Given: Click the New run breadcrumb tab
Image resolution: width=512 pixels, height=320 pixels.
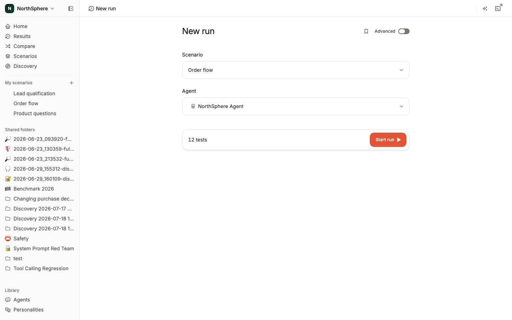Looking at the screenshot, I should [x=102, y=9].
